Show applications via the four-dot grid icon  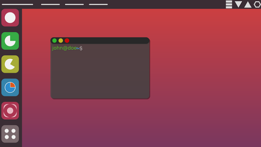pyautogui.click(x=10, y=134)
